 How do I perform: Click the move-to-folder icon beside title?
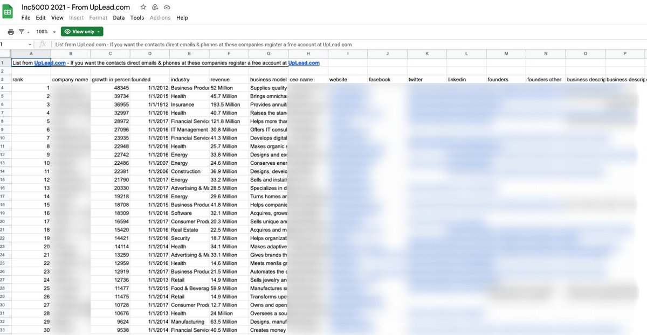[155, 7]
